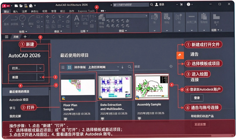This screenshot has width=236, height=140.
Task: Open the dropdown arrow next to 新建
Action: (40, 77)
